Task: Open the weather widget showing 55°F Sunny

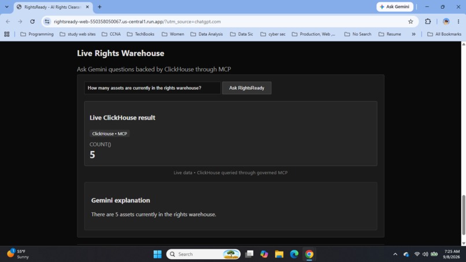Action: click(19, 254)
